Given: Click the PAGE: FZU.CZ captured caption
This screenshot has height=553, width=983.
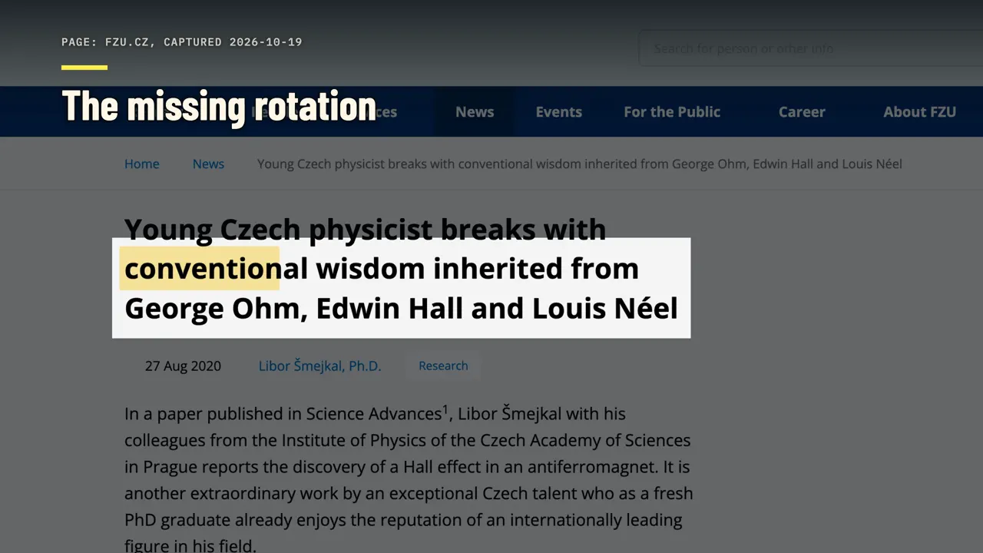Looking at the screenshot, I should (182, 42).
